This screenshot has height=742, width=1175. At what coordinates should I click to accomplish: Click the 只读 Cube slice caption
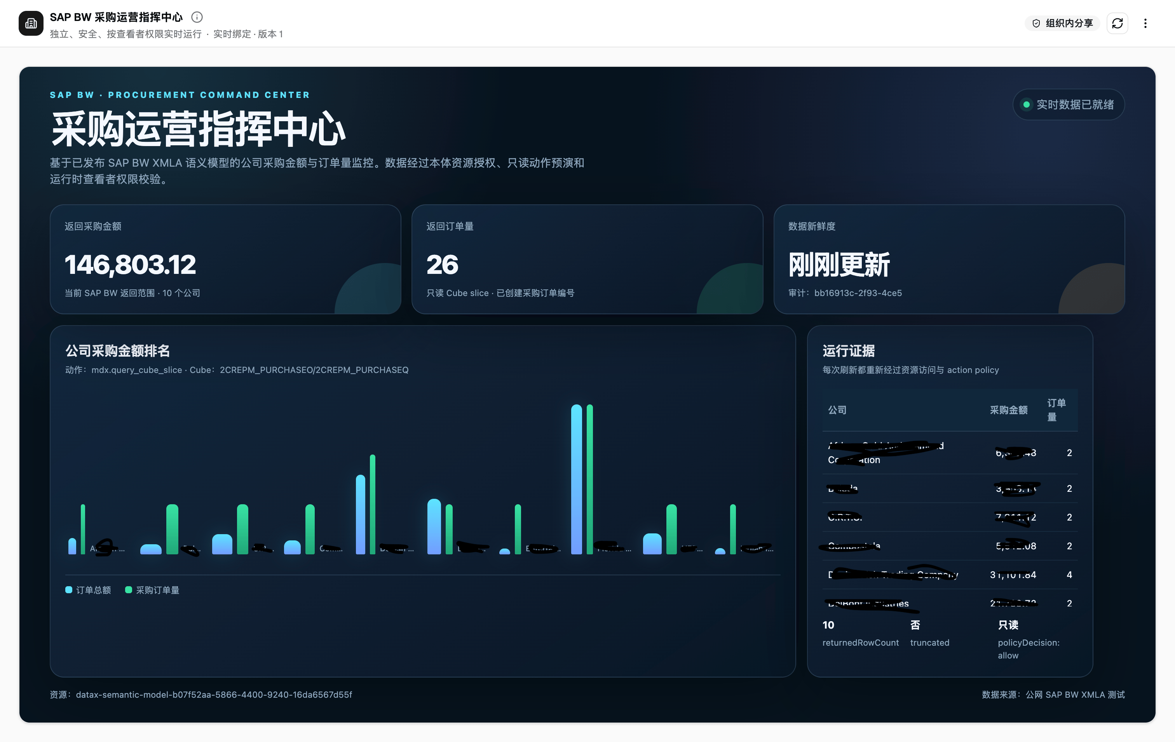point(500,293)
